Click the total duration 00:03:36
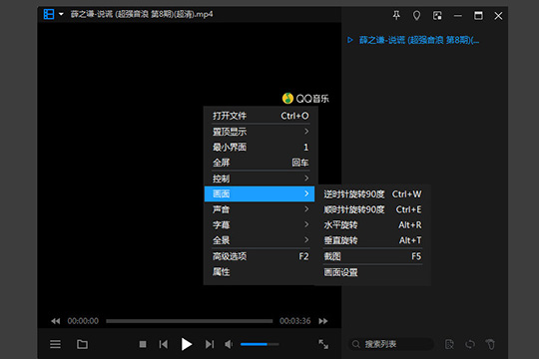This screenshot has width=539, height=359. [x=294, y=321]
